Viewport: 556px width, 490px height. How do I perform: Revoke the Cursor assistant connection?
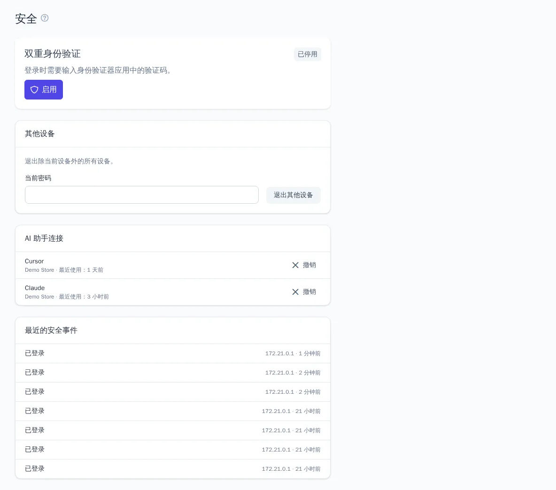(x=304, y=265)
